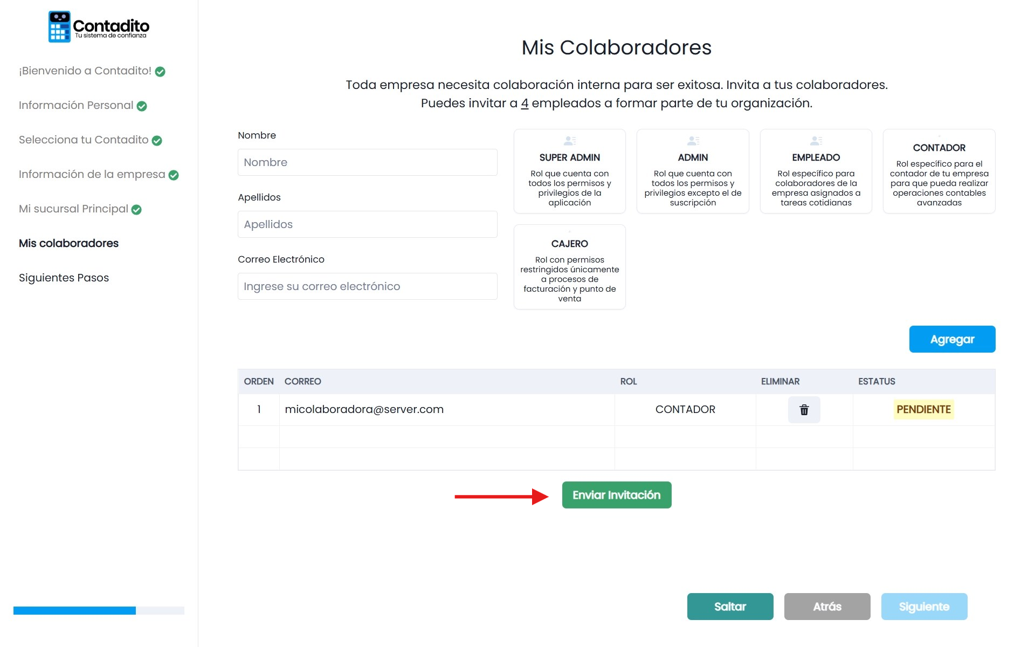1035x647 pixels.
Task: Open ¡Bienvenido a Contadito! step
Action: point(85,71)
